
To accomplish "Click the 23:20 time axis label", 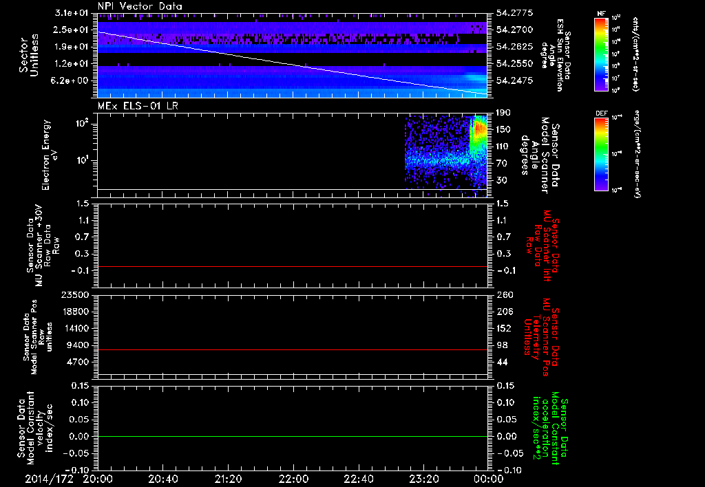I will tap(423, 479).
